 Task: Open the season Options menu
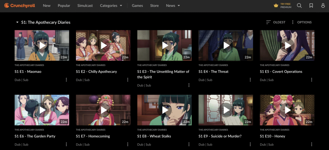click(x=301, y=22)
